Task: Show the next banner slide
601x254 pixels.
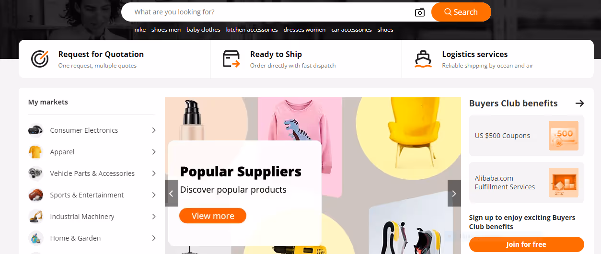Action: 454,193
